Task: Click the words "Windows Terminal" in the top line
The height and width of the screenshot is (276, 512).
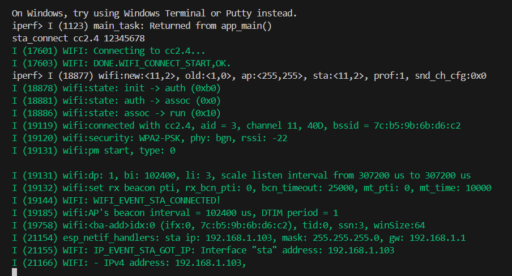Action: pos(165,13)
